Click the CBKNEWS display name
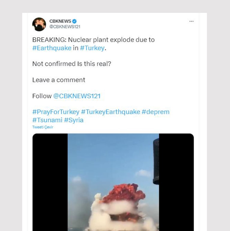This screenshot has height=231, width=230. (60, 21)
